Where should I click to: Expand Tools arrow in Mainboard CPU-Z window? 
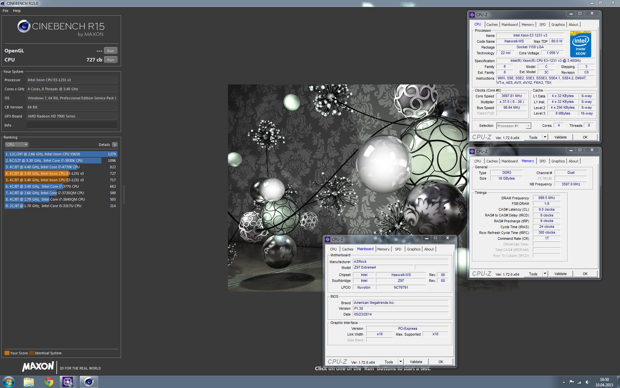click(400, 362)
